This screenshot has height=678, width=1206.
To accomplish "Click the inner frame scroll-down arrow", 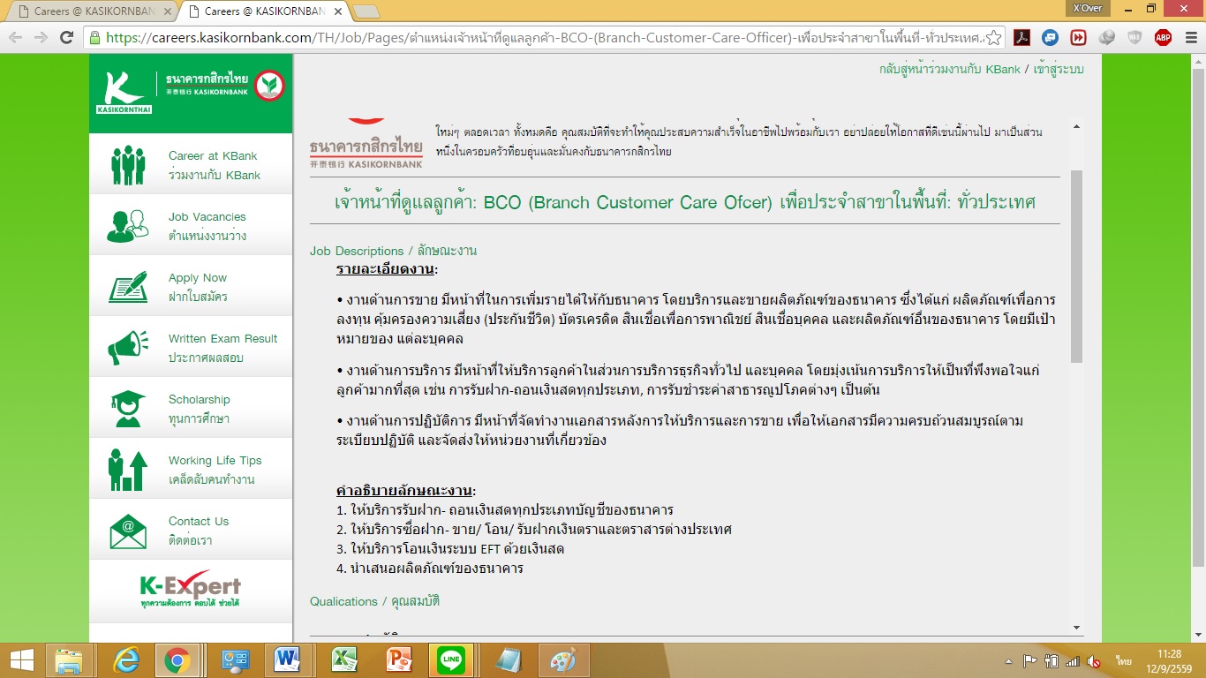I will [x=1076, y=627].
